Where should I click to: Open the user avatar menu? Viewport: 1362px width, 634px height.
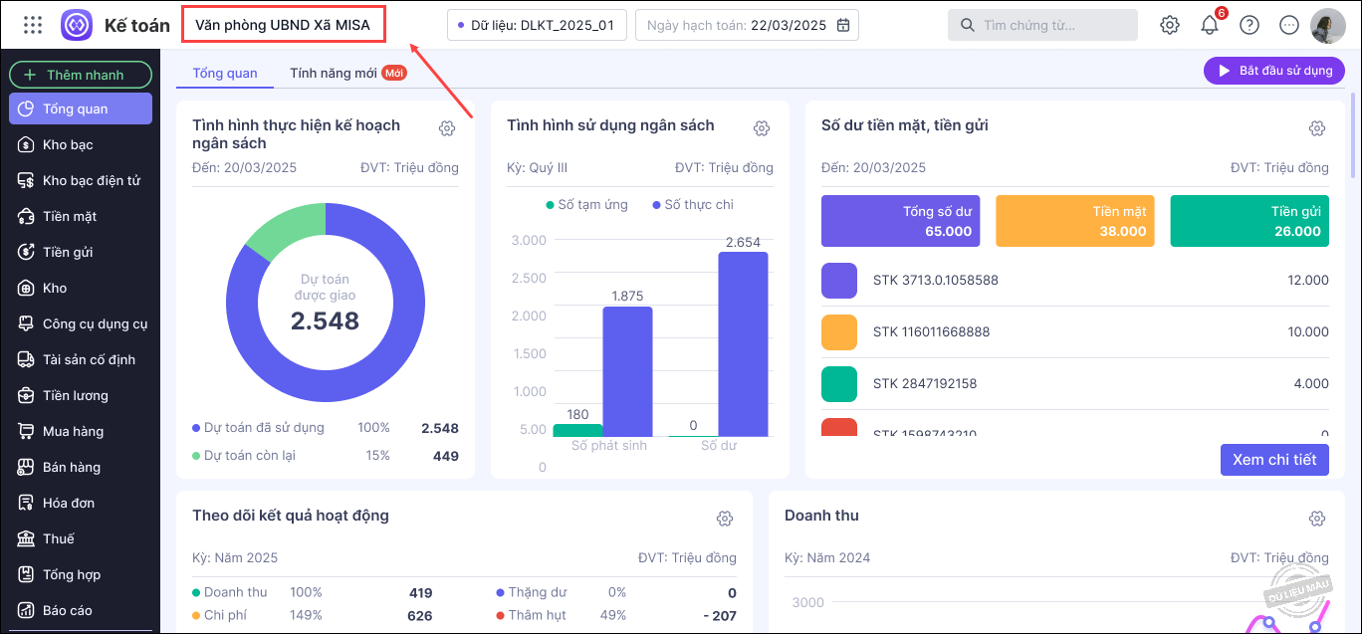[1328, 25]
